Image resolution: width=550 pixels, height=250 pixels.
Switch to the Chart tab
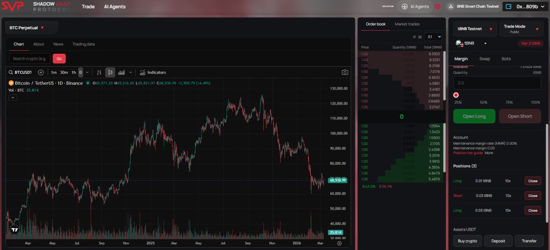coord(19,44)
